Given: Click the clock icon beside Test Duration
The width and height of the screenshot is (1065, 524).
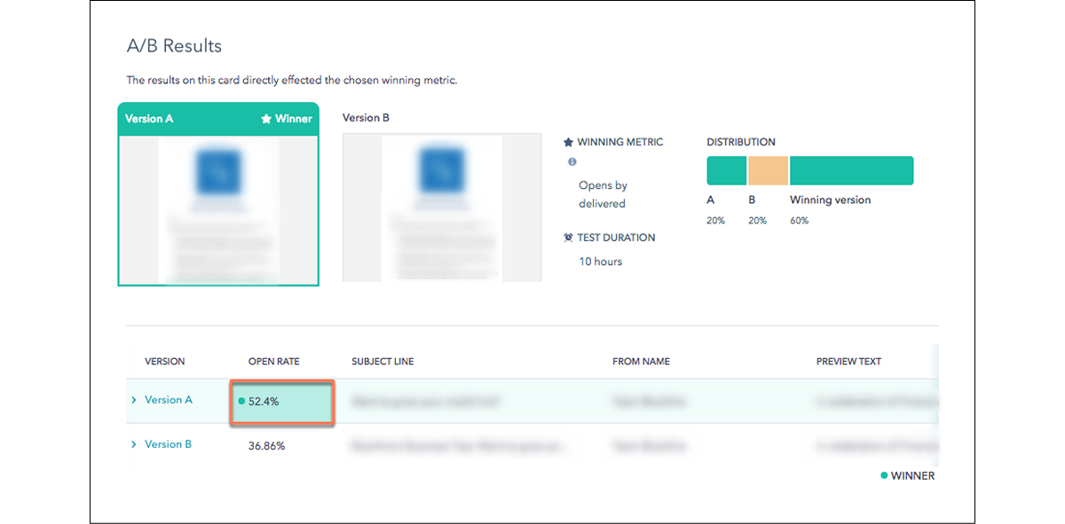Looking at the screenshot, I should pyautogui.click(x=568, y=238).
